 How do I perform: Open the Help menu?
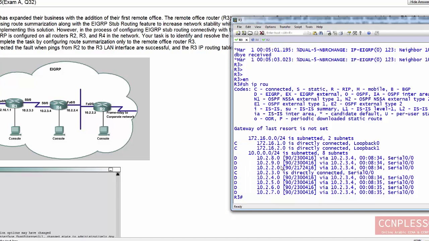coord(319,27)
